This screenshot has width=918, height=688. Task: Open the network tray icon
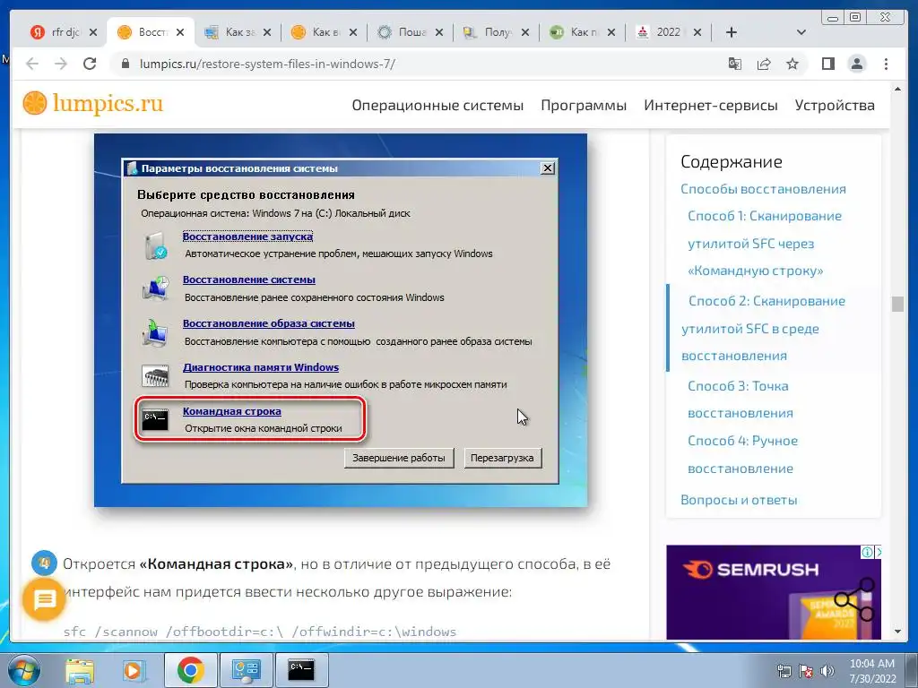click(784, 671)
